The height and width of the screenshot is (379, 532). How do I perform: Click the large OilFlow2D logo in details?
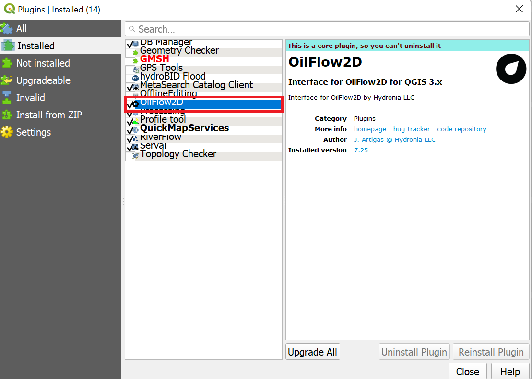(x=511, y=69)
